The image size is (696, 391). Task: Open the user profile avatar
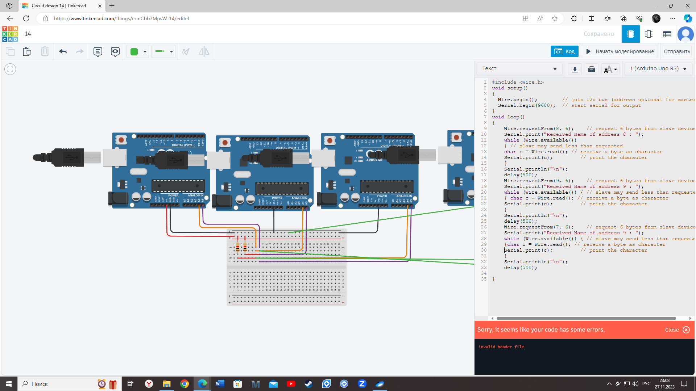click(685, 34)
